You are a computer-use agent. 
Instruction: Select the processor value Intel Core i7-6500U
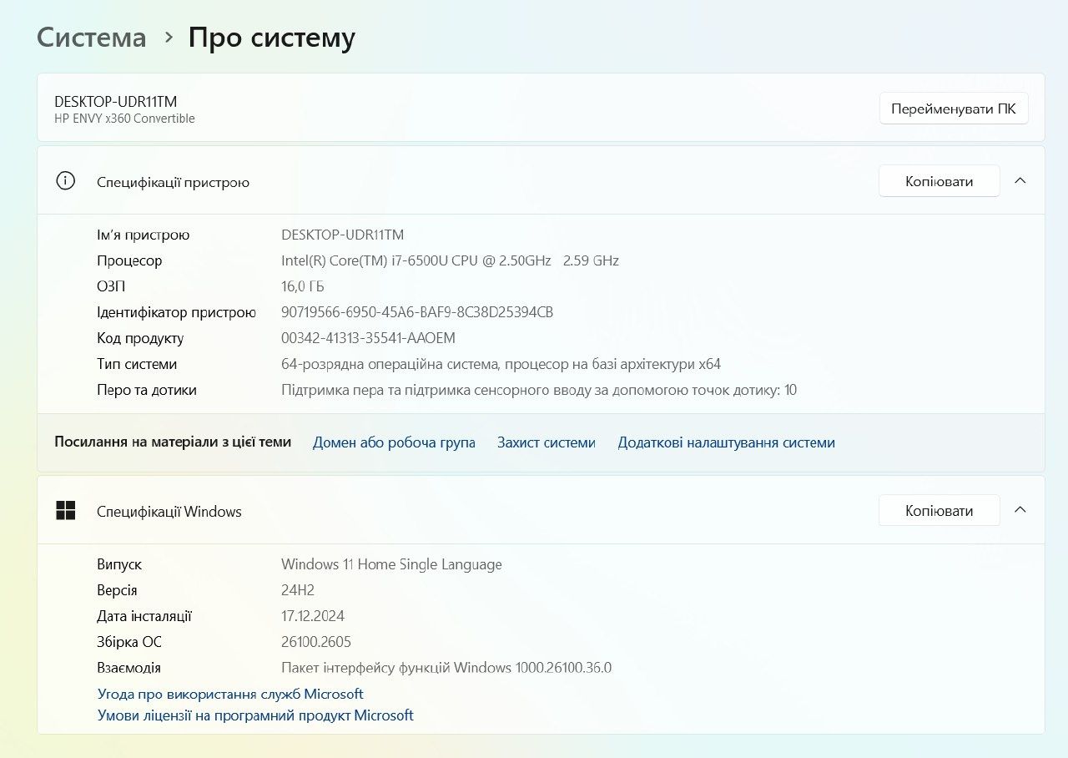tap(450, 260)
